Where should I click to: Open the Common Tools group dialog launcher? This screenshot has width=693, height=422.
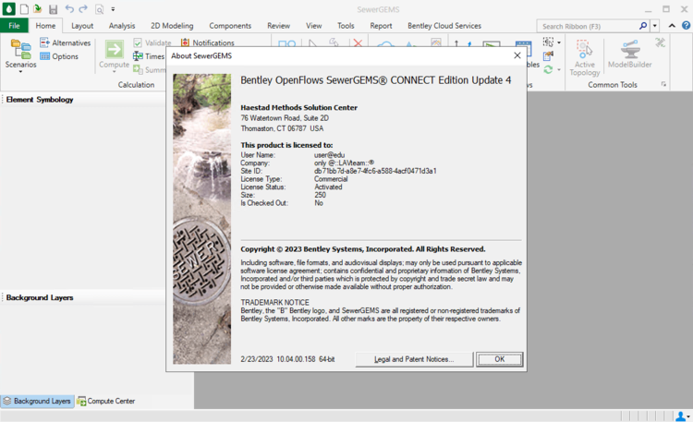point(663,84)
